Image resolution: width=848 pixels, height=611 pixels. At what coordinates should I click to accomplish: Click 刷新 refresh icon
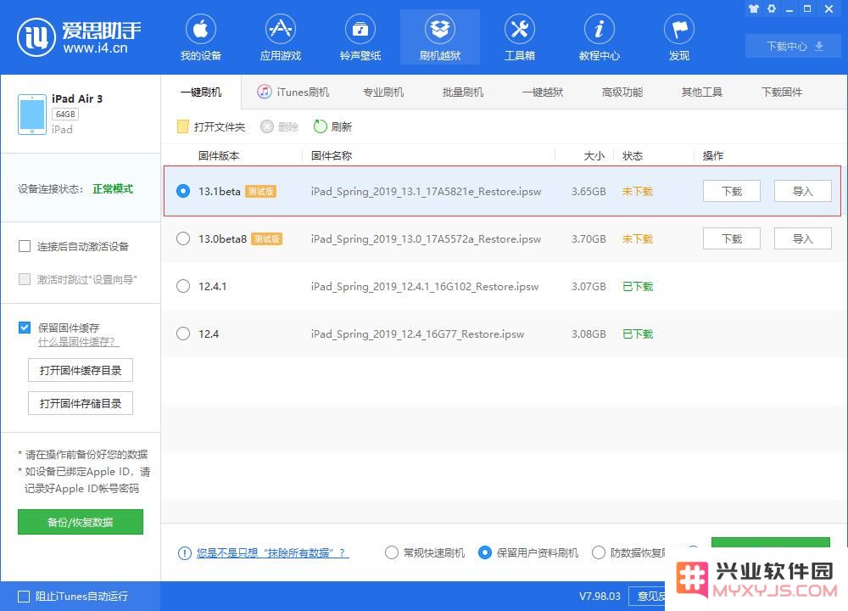[321, 126]
